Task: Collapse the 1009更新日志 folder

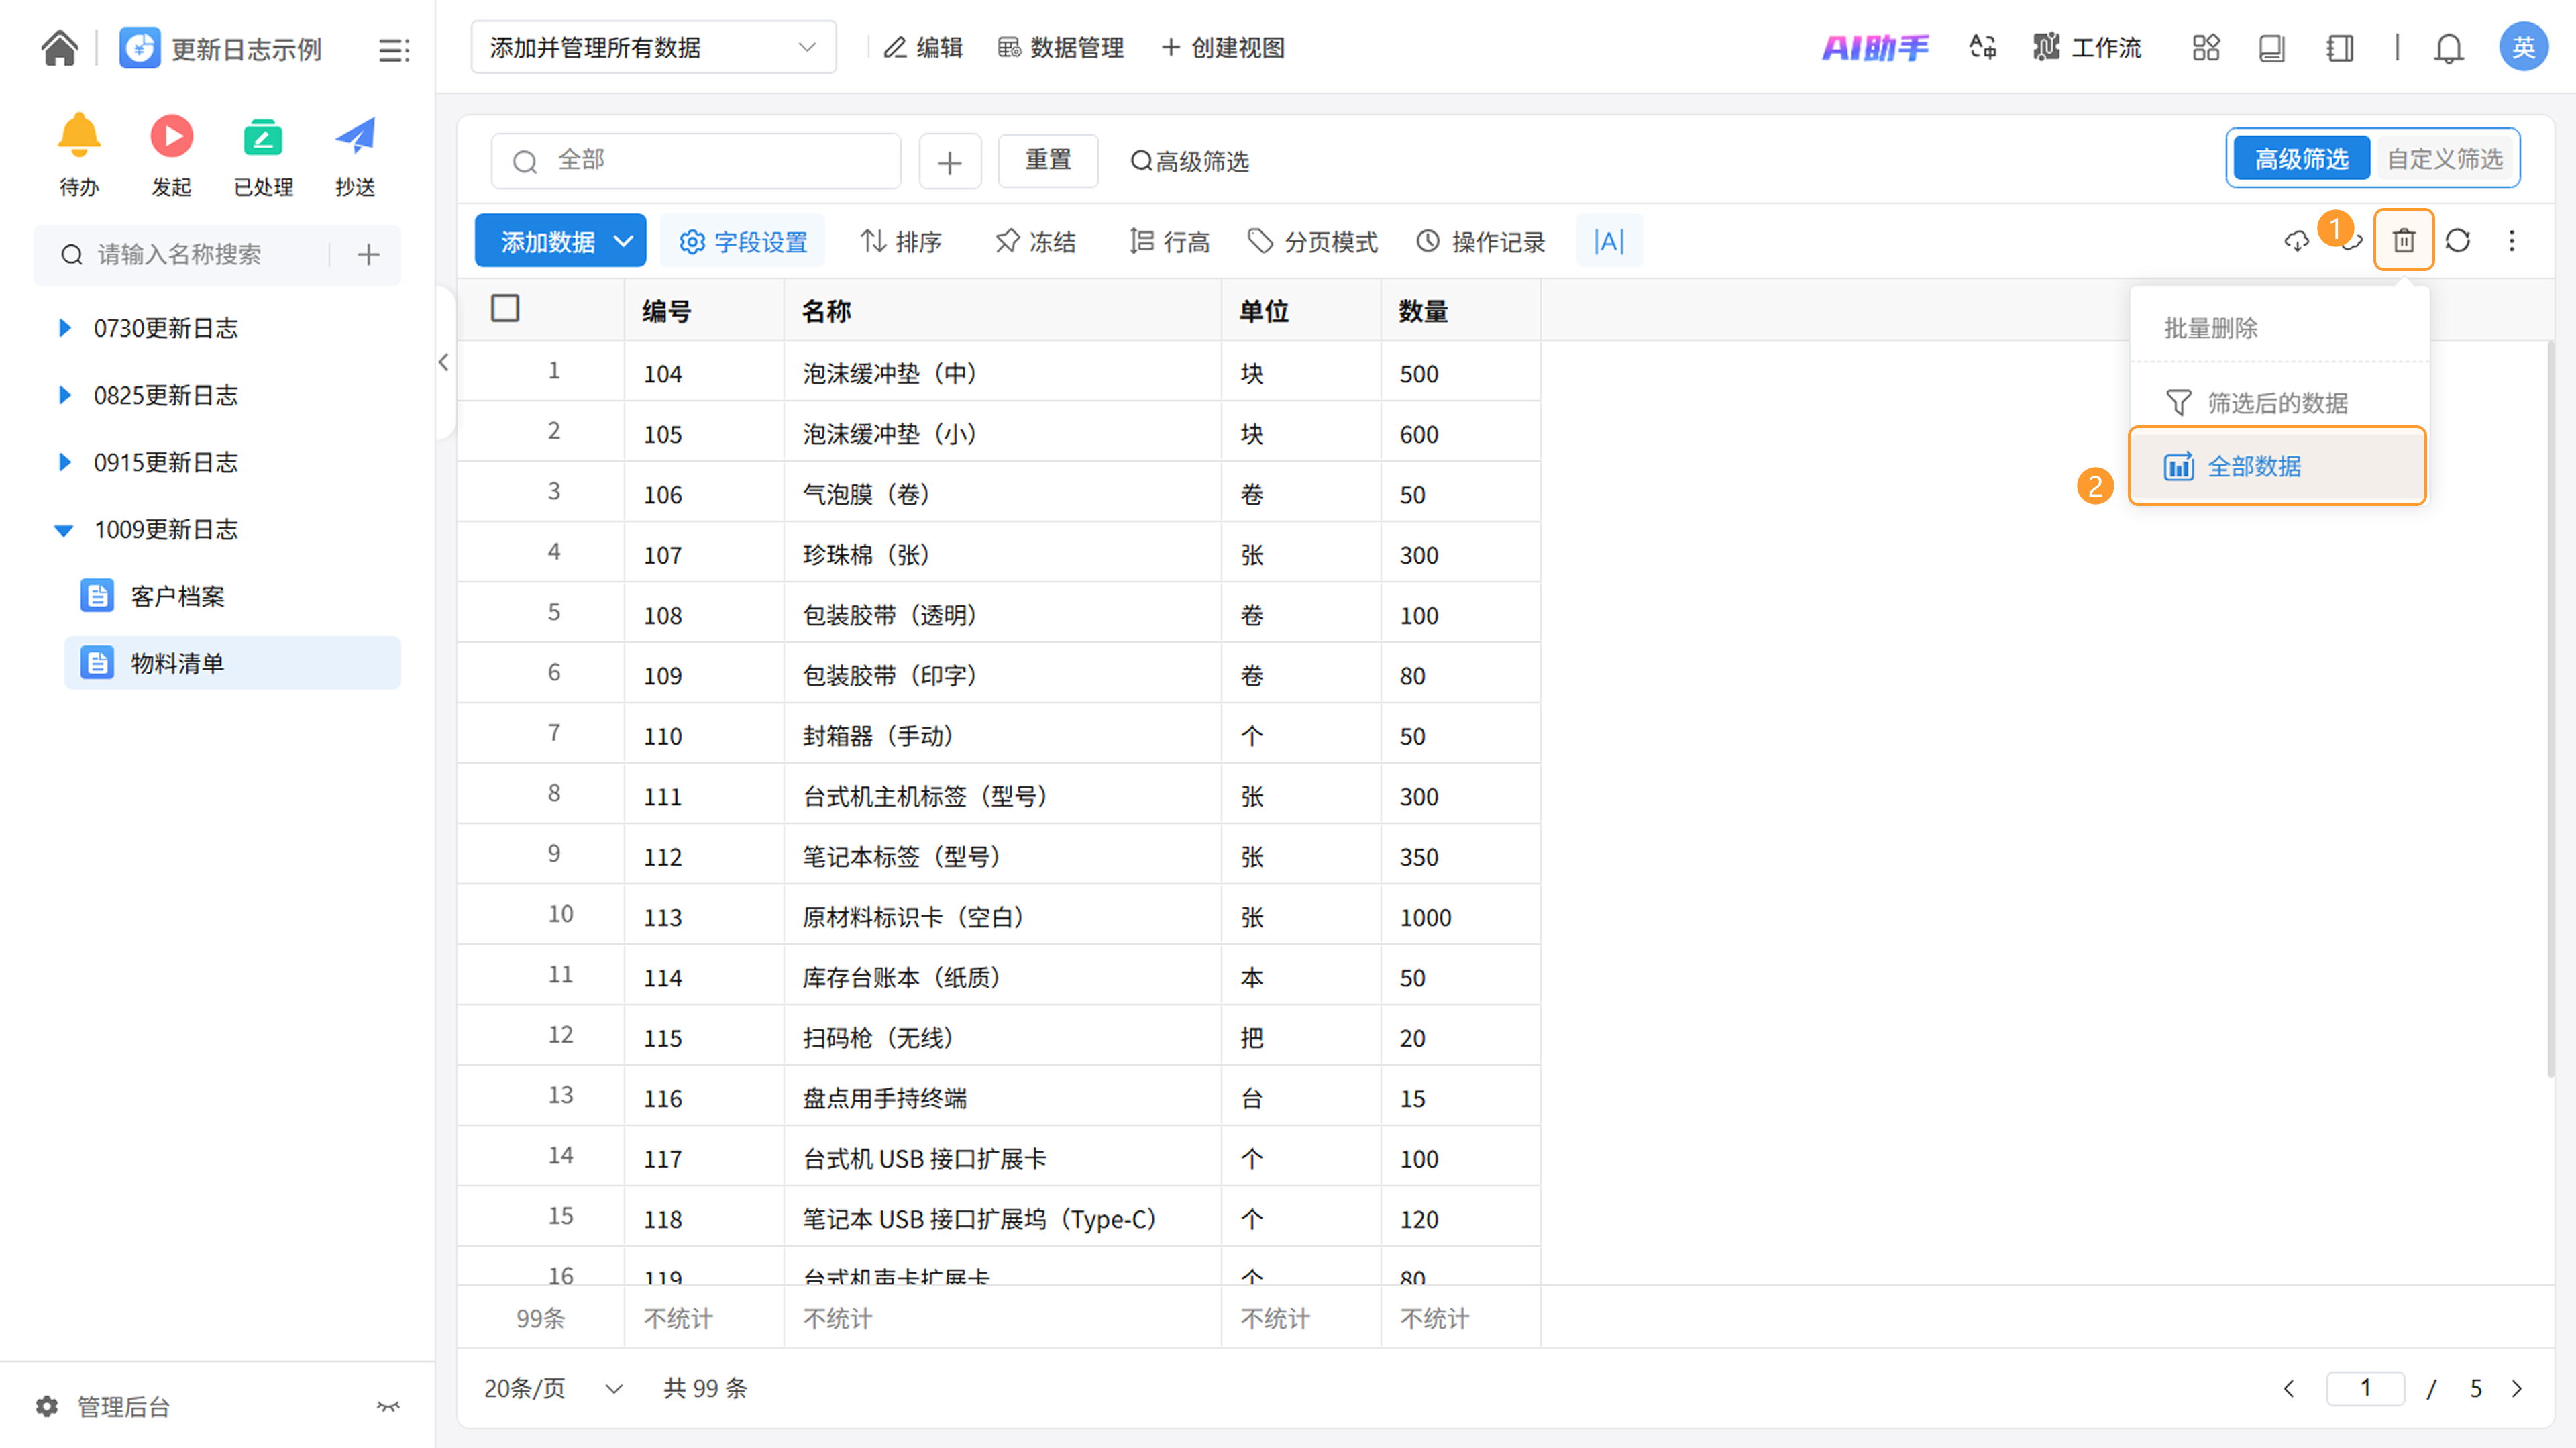Action: click(64, 530)
